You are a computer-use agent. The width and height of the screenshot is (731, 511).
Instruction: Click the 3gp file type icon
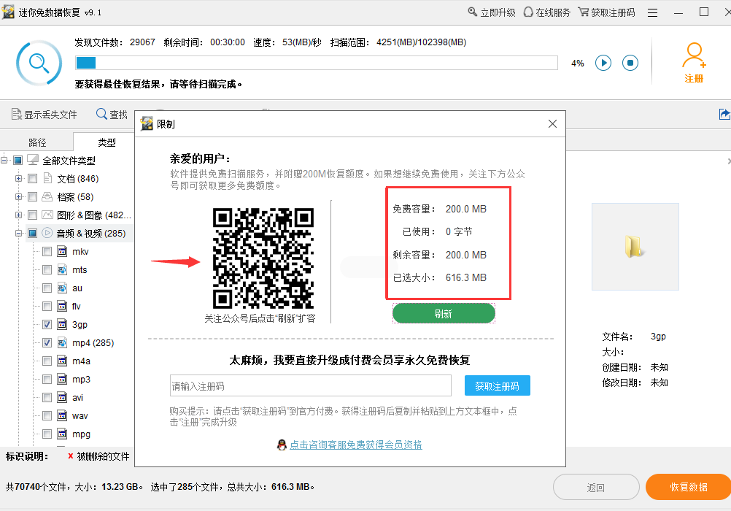(x=62, y=324)
